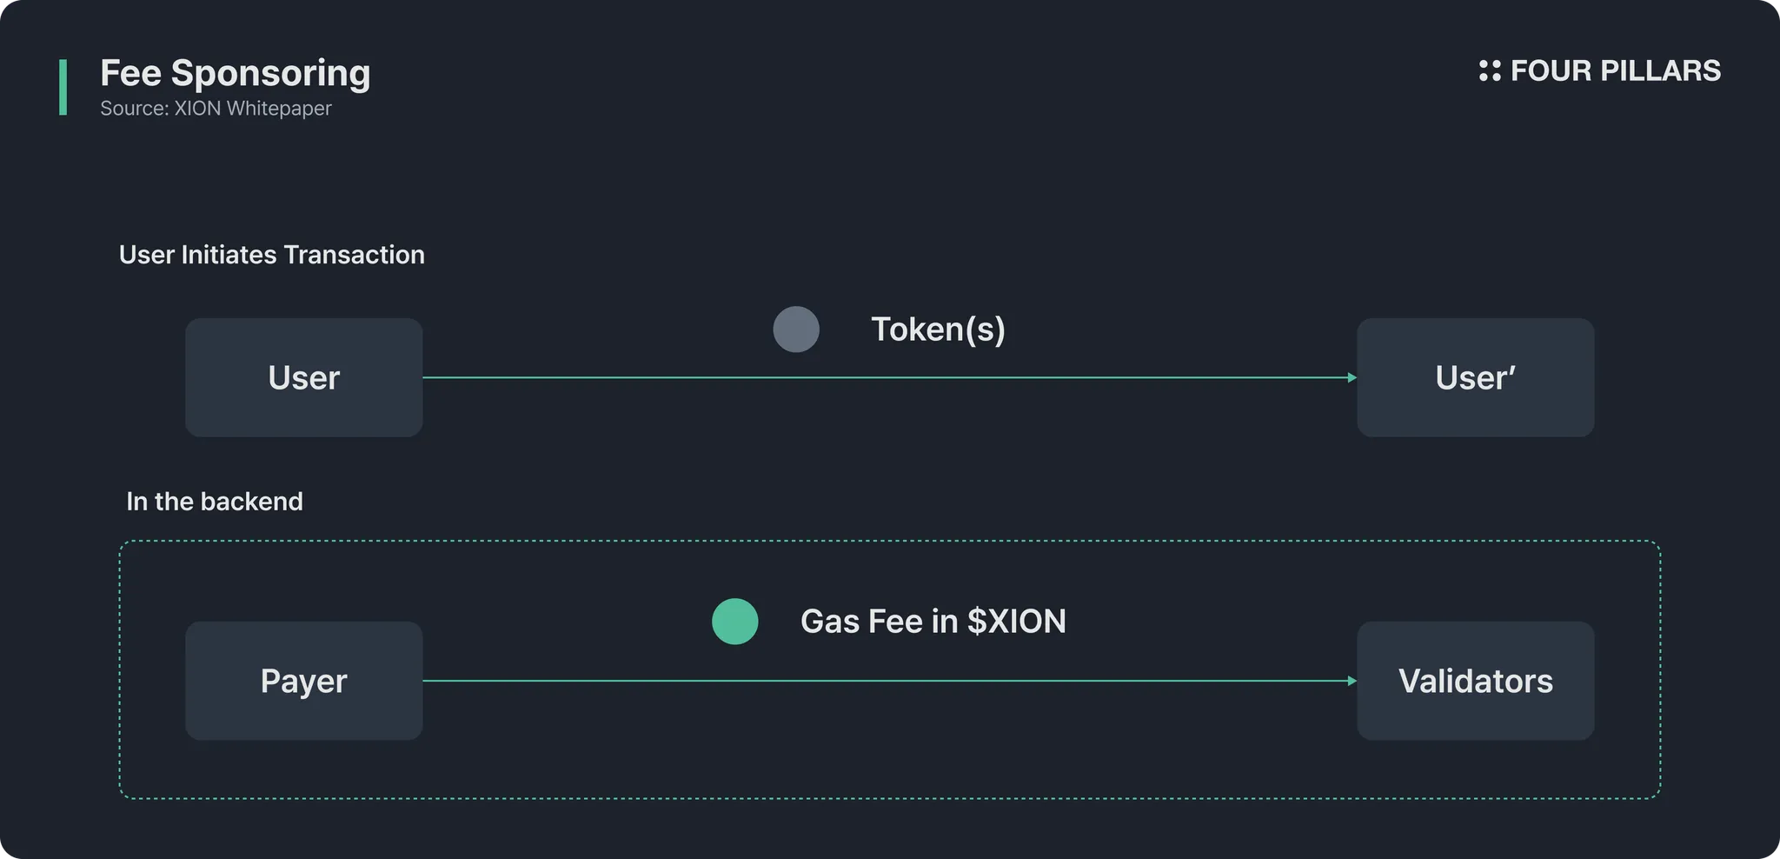Select the Validators box

[1475, 681]
